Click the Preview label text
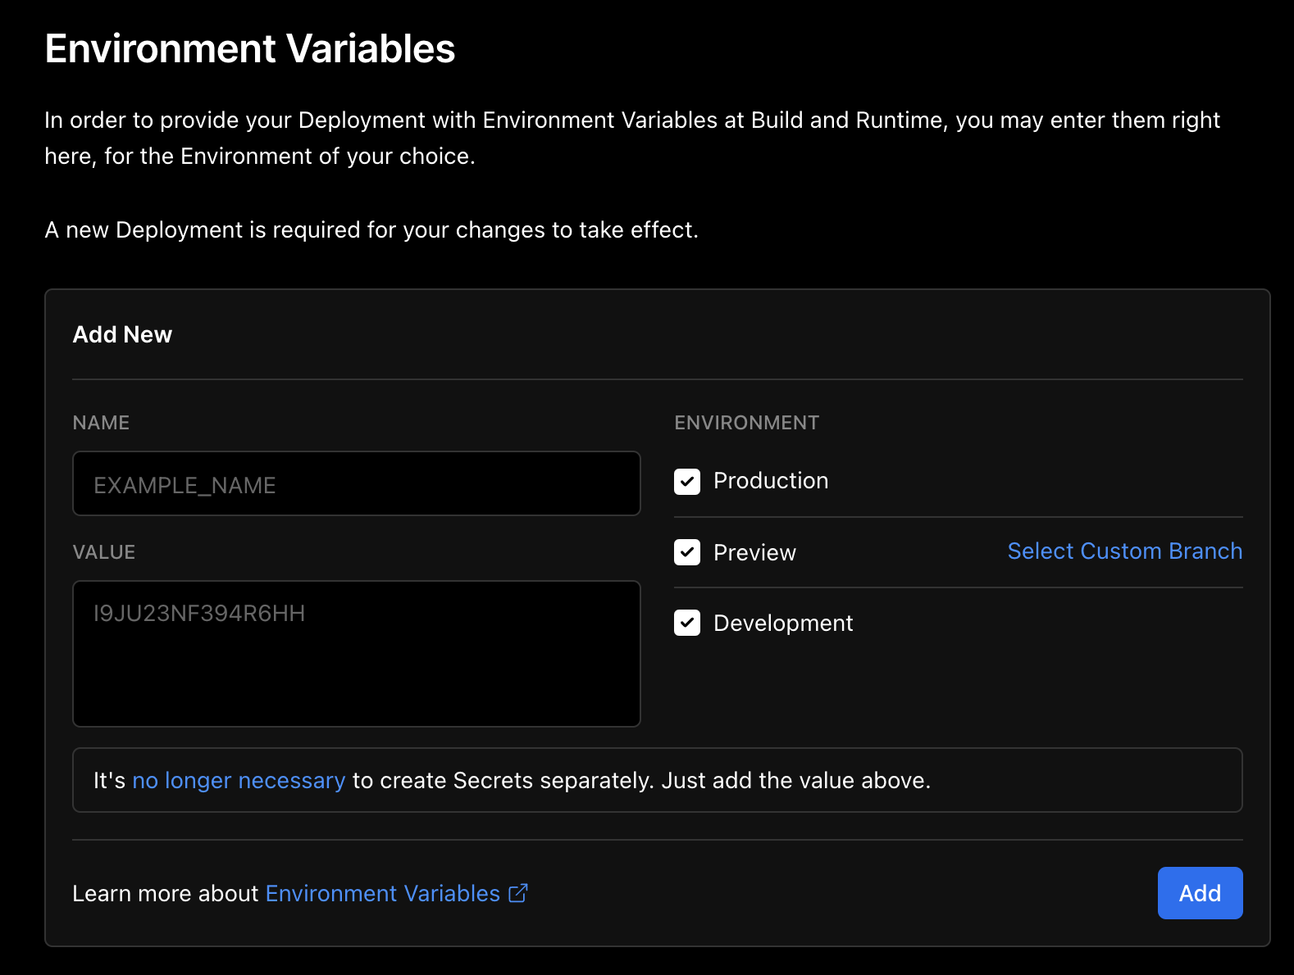Screen dimensions: 1294x975 [754, 553]
